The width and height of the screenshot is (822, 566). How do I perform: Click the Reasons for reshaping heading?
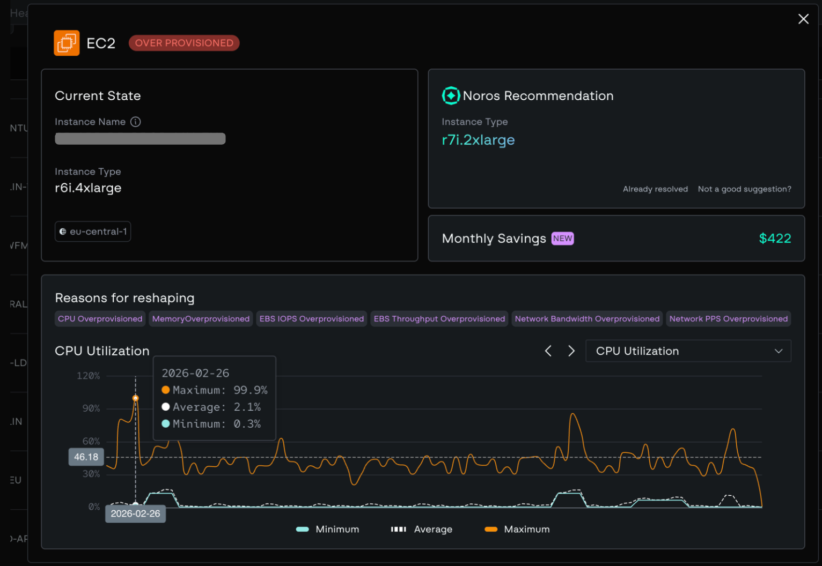[x=124, y=298]
